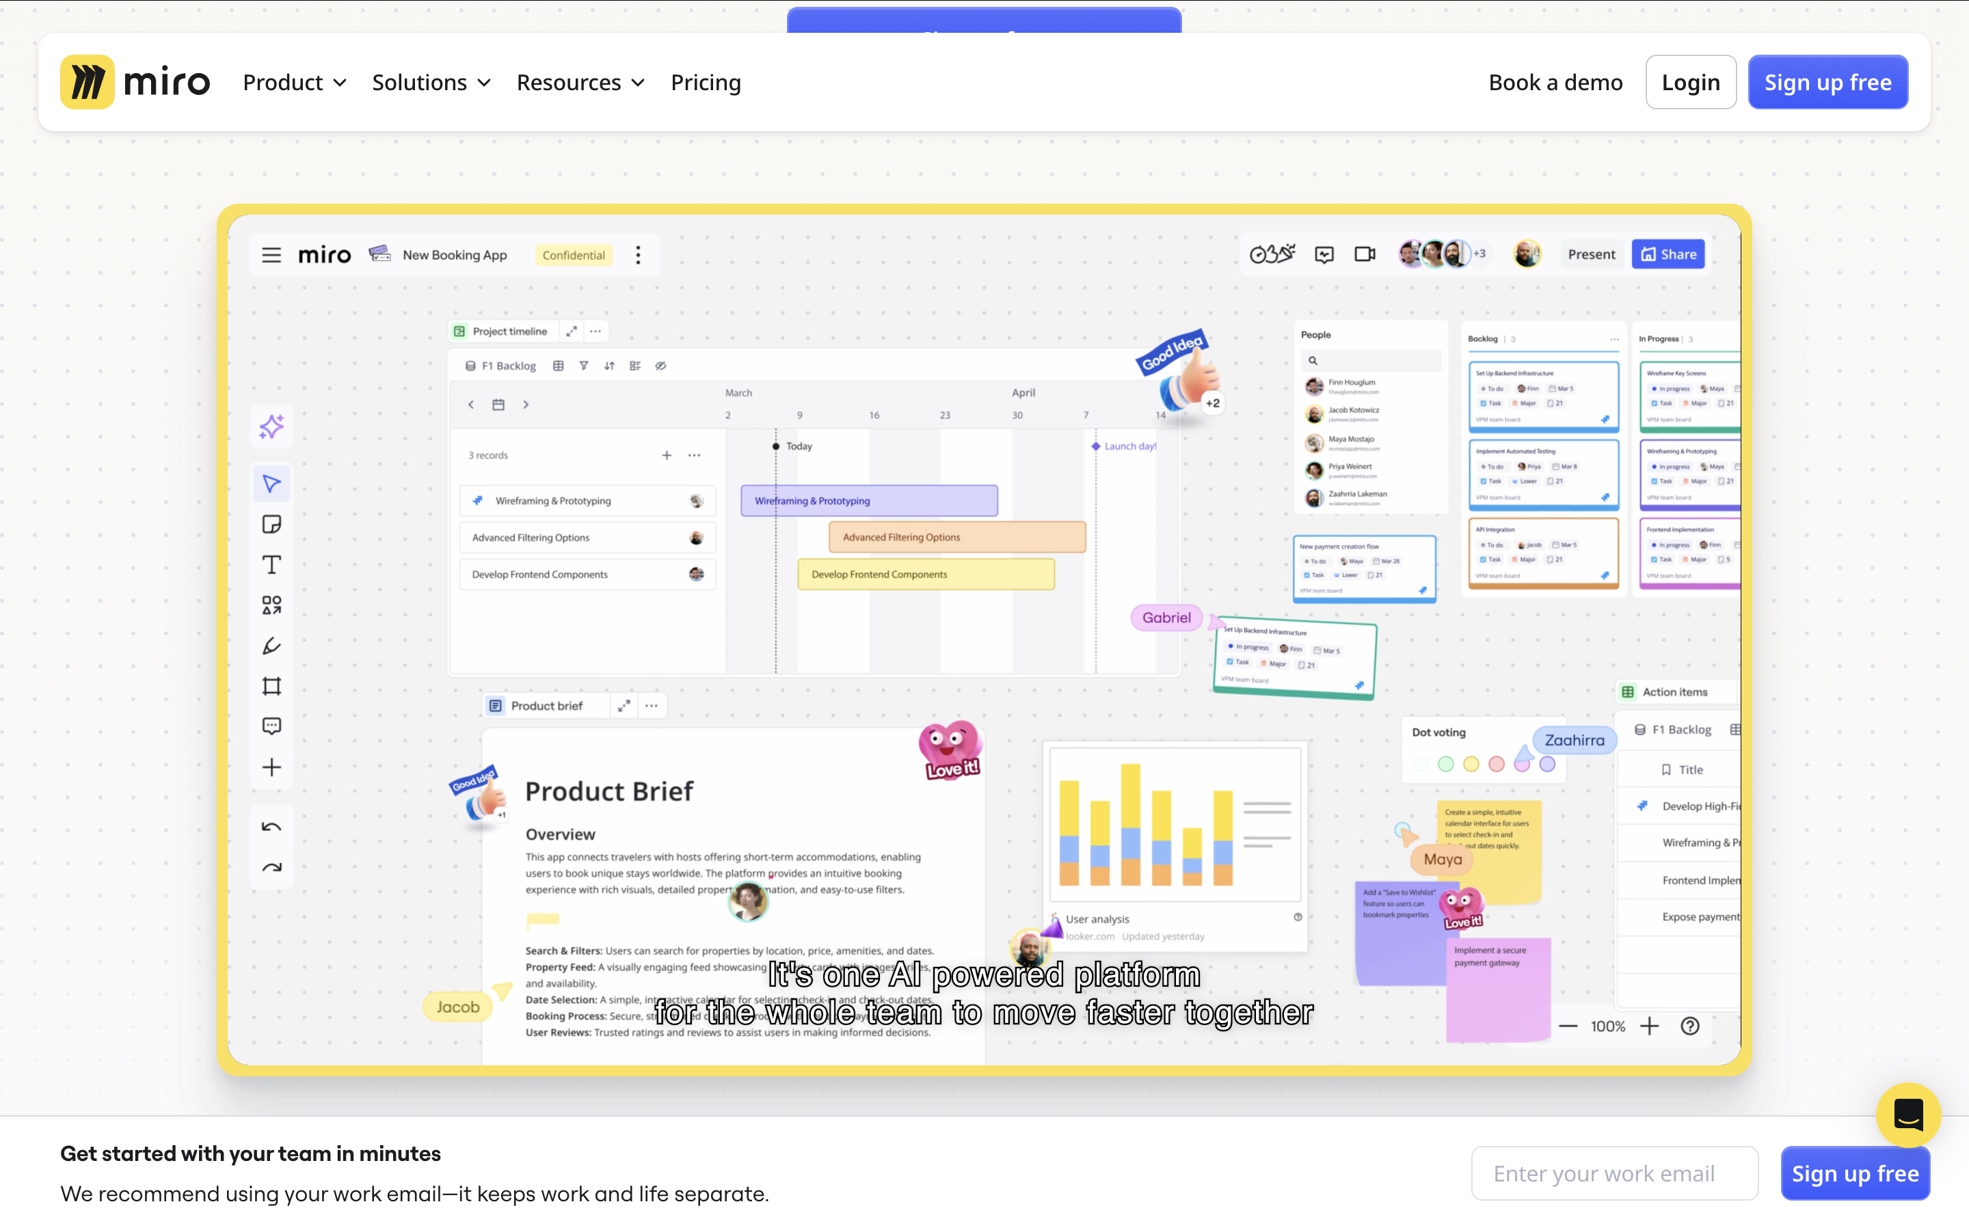
Task: Select the sticky note tool
Action: (x=271, y=525)
